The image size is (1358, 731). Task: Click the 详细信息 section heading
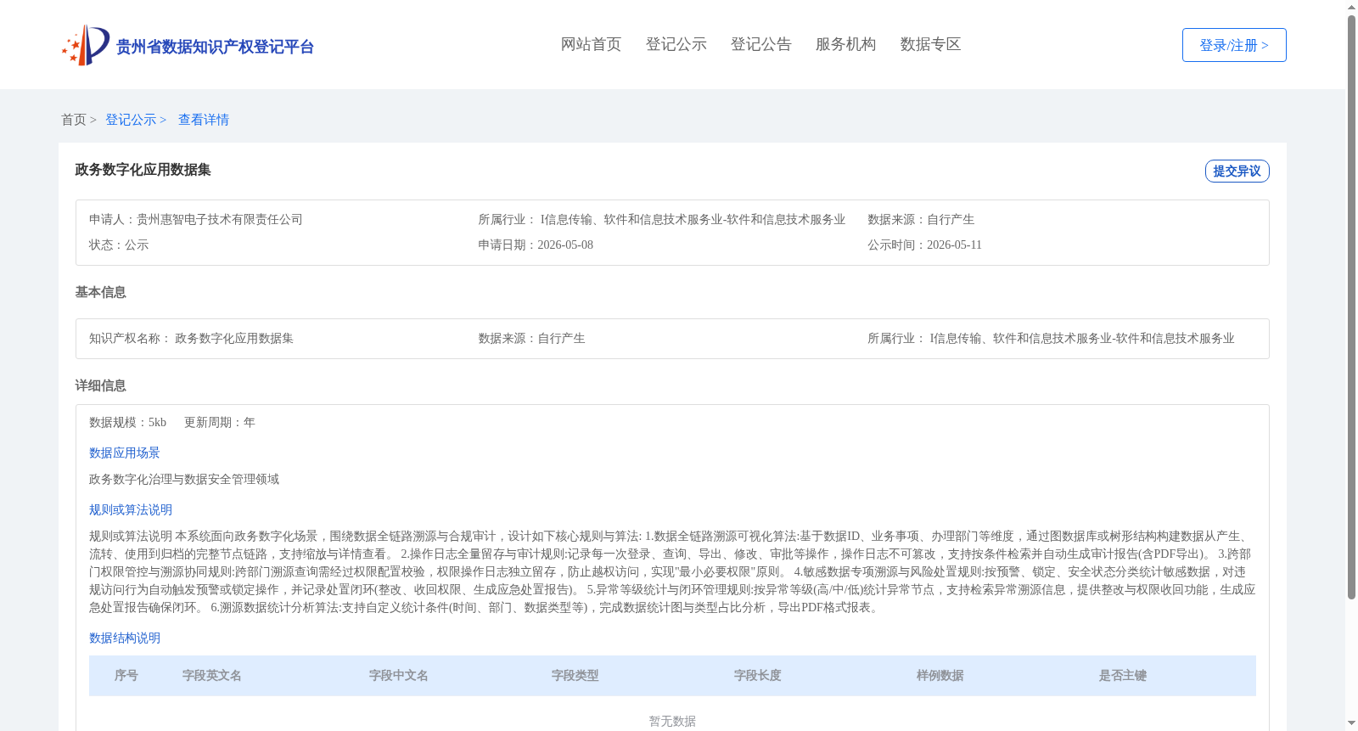(100, 385)
